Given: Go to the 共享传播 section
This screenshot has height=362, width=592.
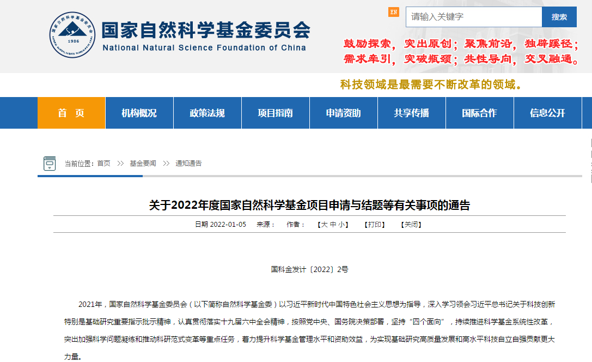Looking at the screenshot, I should click(411, 113).
